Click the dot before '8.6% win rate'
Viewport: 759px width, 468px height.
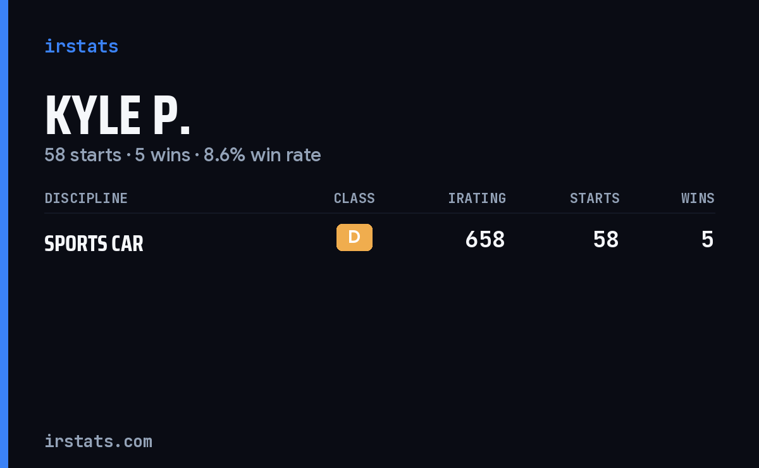[x=197, y=156]
